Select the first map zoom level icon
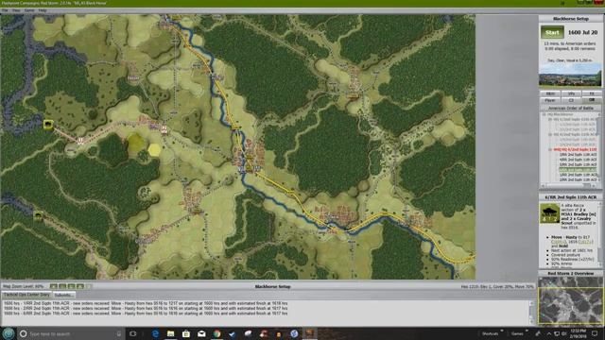 54,286
